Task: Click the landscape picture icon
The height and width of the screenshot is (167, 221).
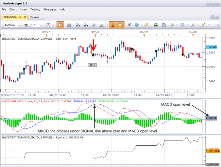Action: pos(155,25)
